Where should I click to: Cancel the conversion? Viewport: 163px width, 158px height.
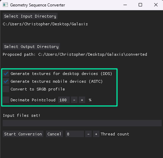54,134
